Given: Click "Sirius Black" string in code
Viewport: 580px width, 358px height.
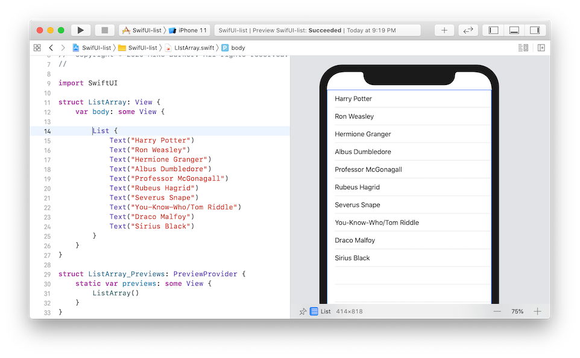Looking at the screenshot, I should pos(160,226).
